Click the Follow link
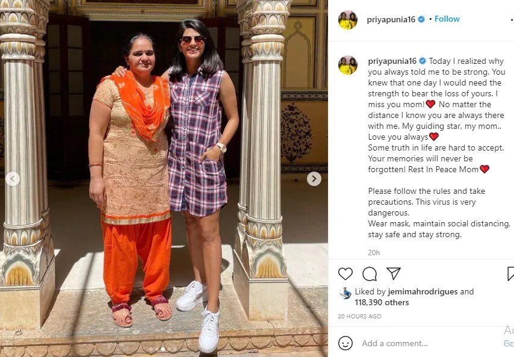 tap(447, 19)
